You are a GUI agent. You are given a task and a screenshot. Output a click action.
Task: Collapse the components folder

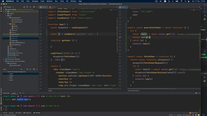(8, 18)
